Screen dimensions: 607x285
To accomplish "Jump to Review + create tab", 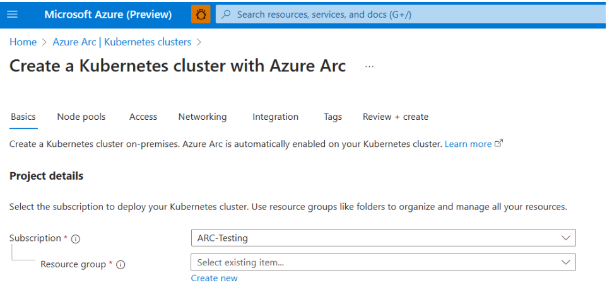I will click(x=396, y=117).
